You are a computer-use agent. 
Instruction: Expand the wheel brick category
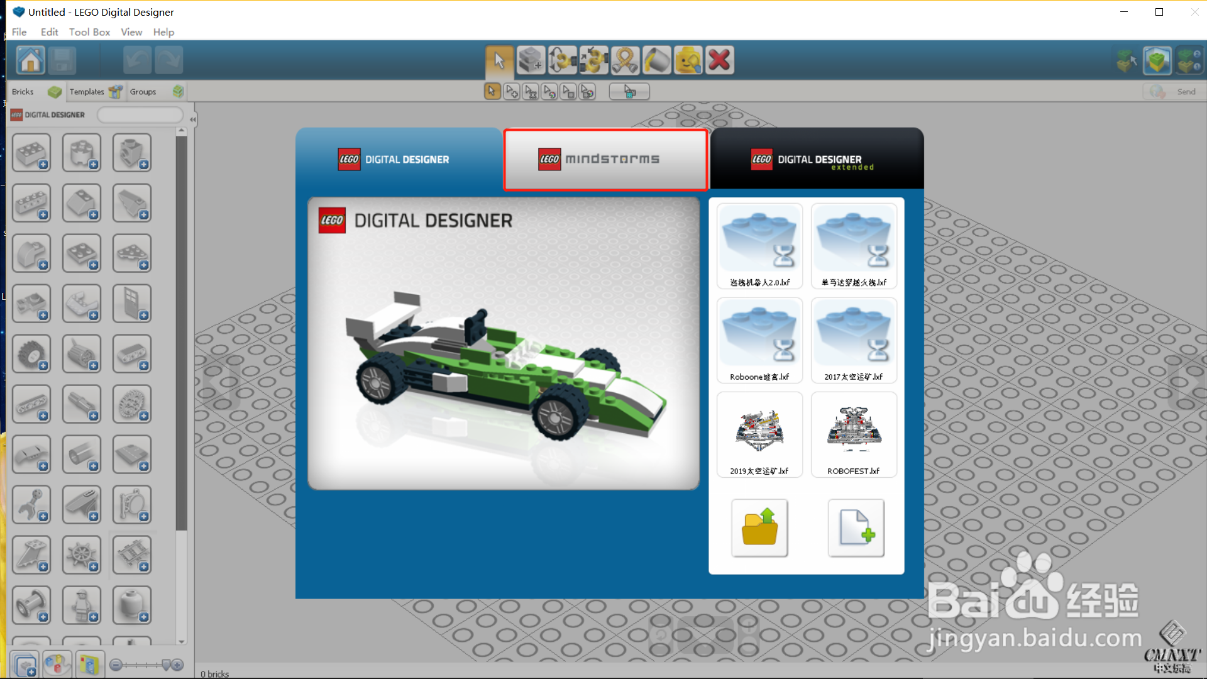[31, 354]
